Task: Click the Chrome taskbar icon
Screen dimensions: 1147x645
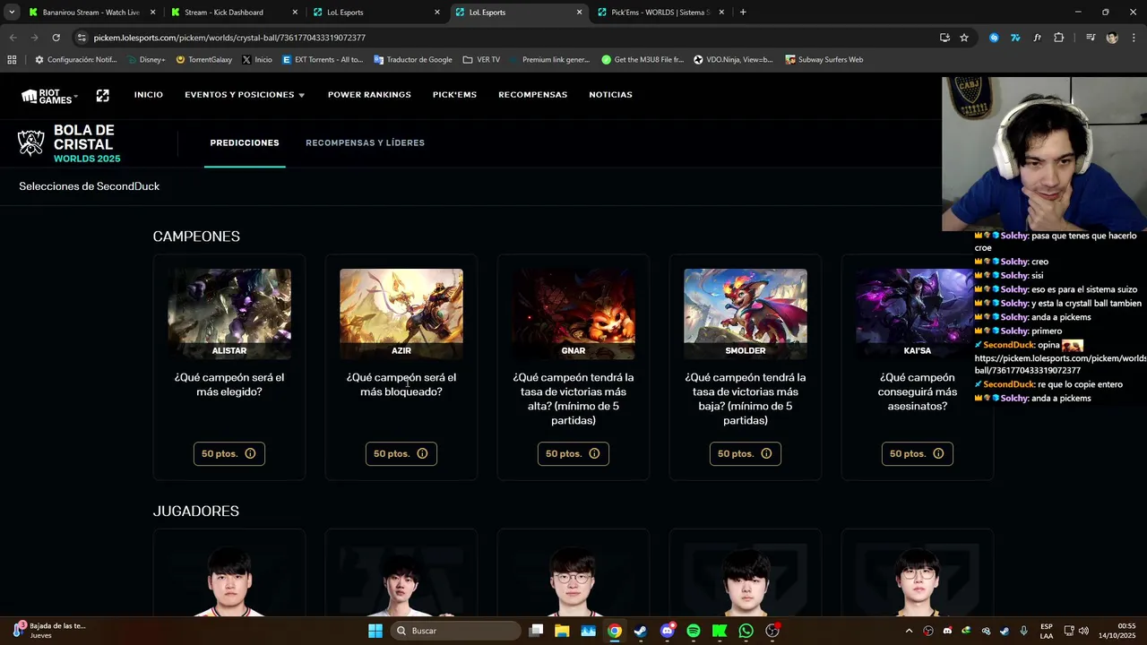Action: 615,631
